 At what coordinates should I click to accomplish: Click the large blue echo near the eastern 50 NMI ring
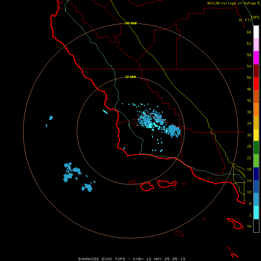(174, 131)
